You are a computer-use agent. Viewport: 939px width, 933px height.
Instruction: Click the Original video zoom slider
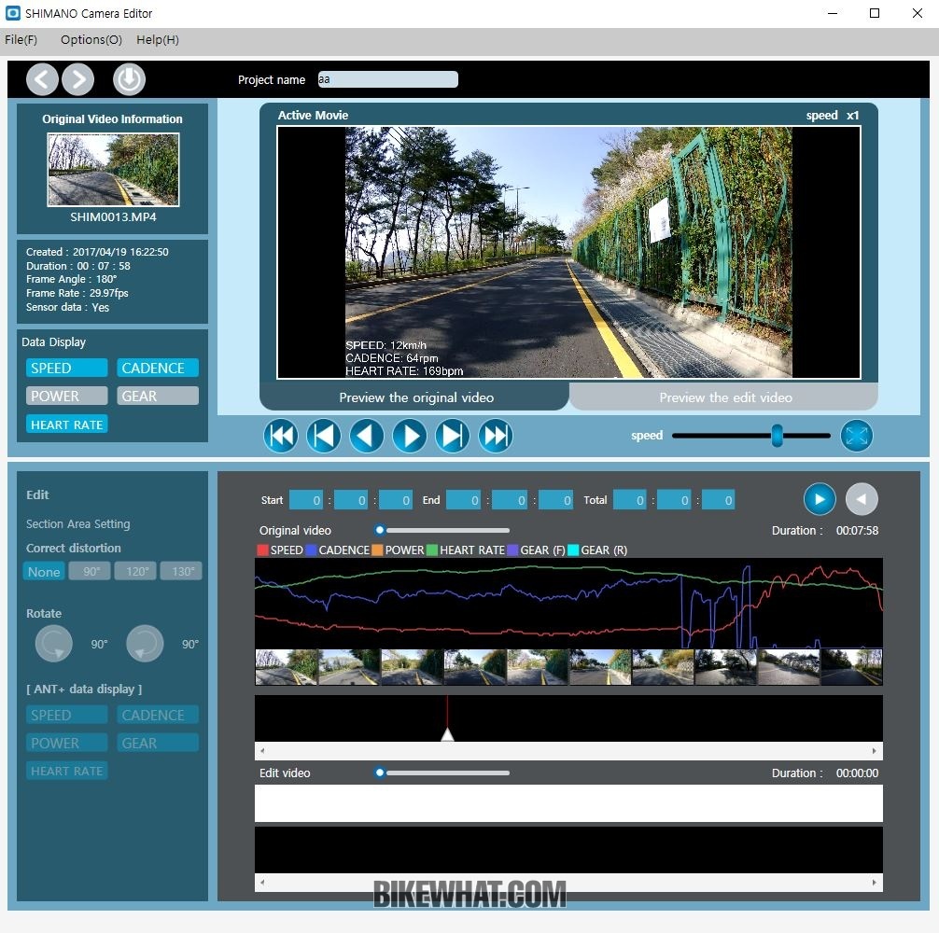point(441,530)
